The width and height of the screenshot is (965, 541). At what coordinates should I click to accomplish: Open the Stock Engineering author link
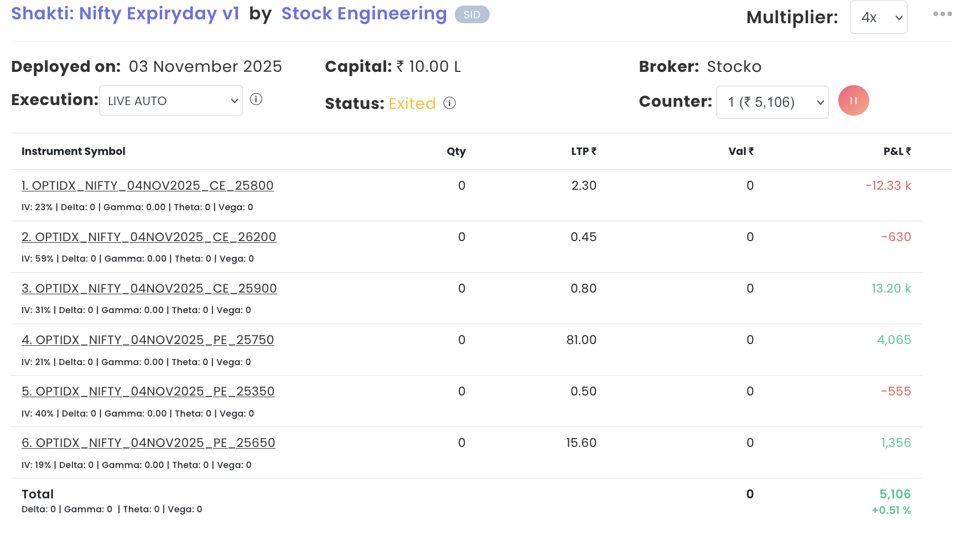pyautogui.click(x=364, y=14)
